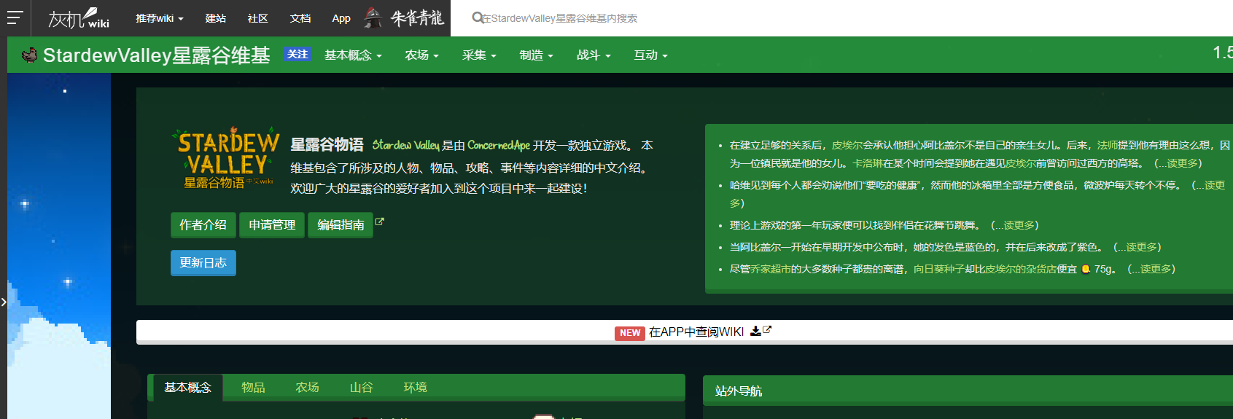The height and width of the screenshot is (419, 1233).
Task: Open 卡洛琳 link in trivia
Action: 868,163
